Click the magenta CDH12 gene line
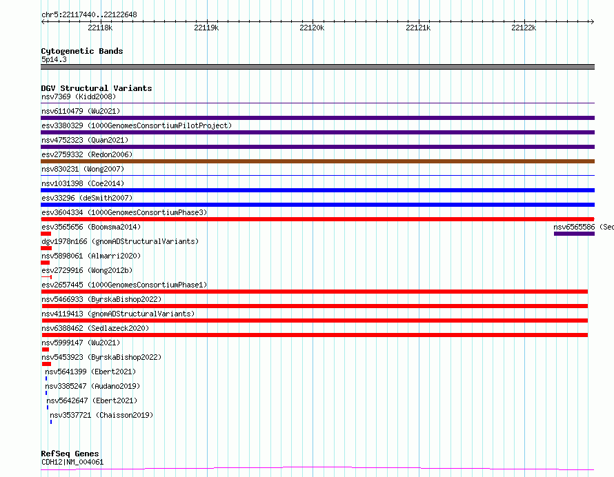This screenshot has width=614, height=477. click(x=317, y=469)
